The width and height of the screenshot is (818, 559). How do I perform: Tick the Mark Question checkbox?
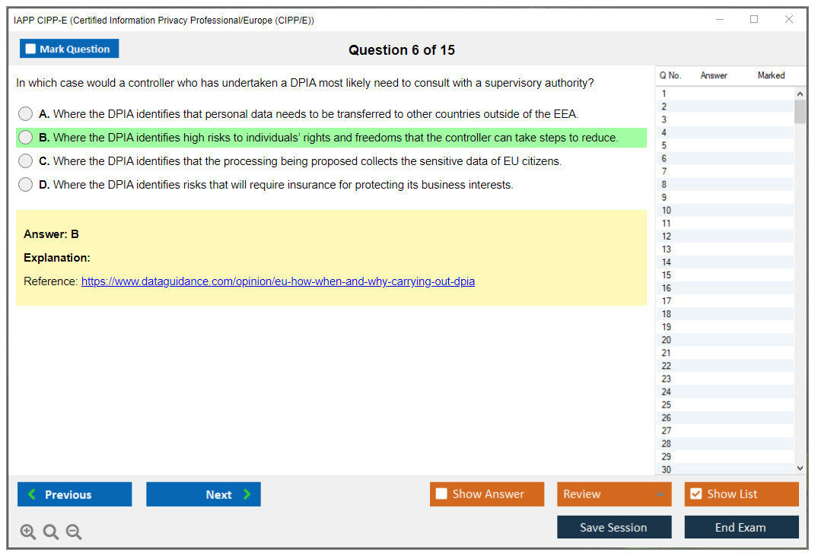point(31,49)
